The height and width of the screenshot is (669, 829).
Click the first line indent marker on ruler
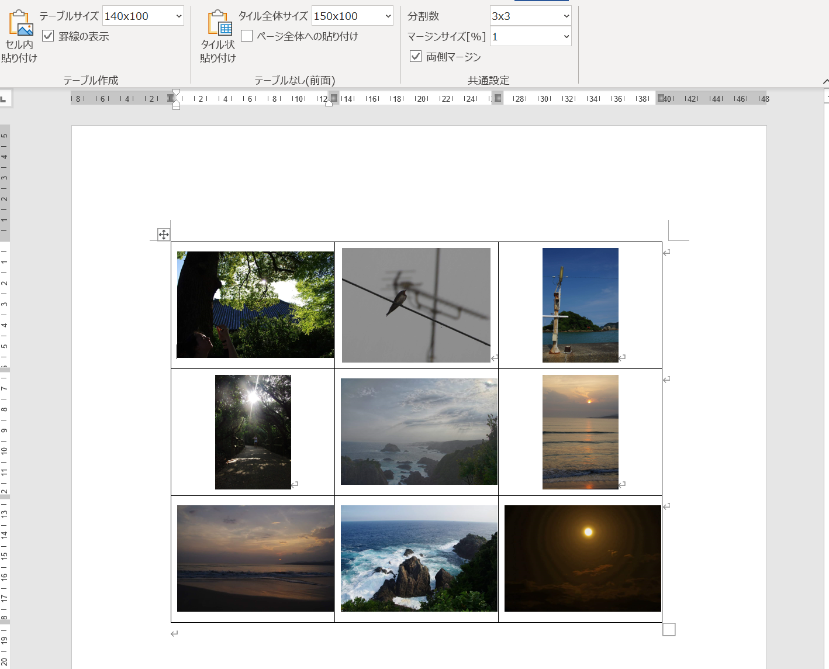click(x=176, y=92)
